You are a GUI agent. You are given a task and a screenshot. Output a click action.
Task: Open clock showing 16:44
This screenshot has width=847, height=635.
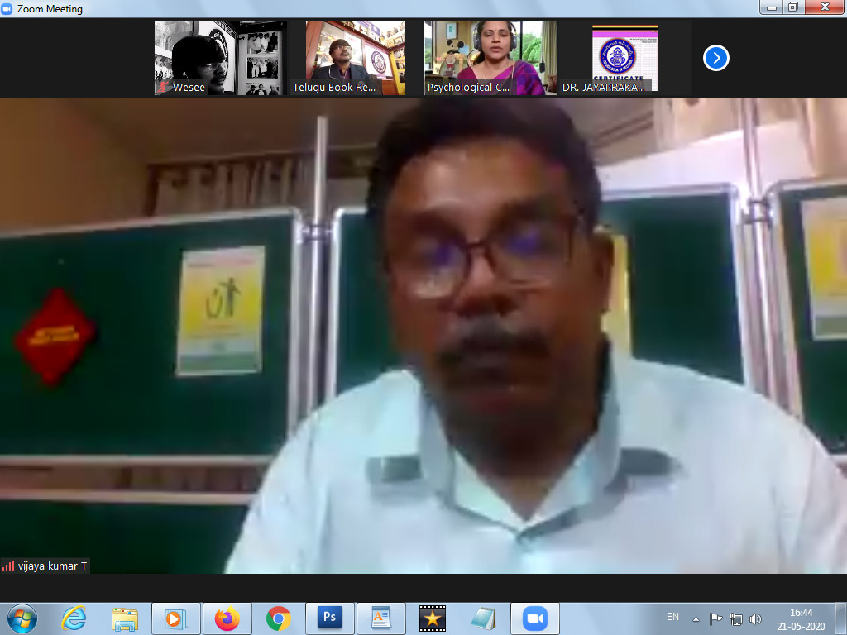(801, 618)
